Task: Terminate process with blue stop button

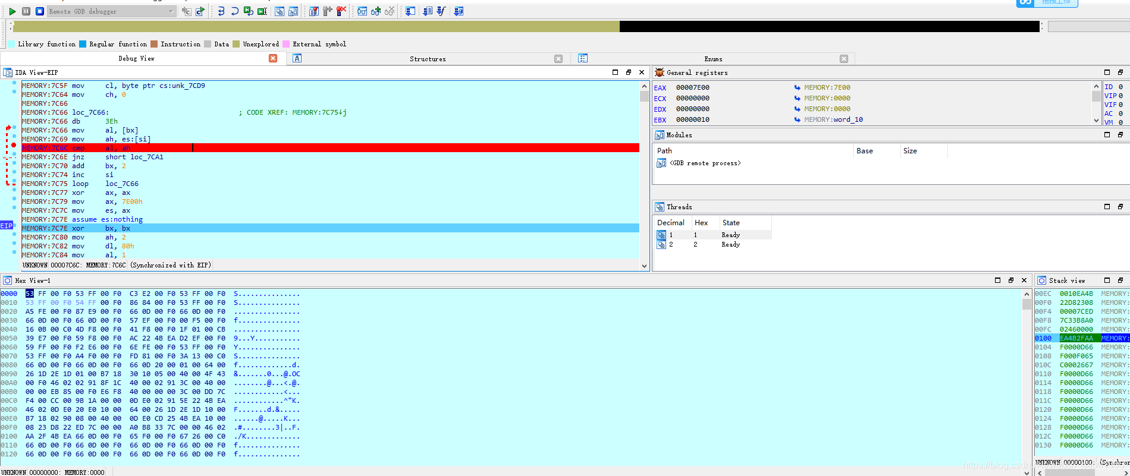Action: pos(39,11)
